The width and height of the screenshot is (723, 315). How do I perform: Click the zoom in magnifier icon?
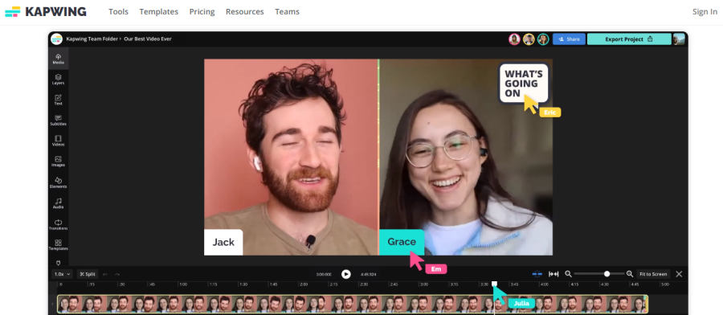point(630,274)
